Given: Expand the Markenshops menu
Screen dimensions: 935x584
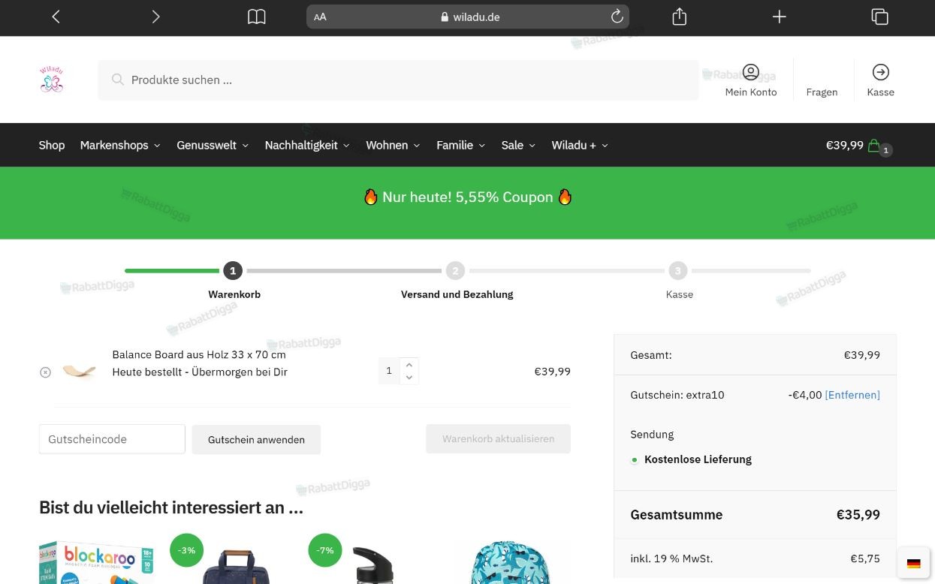Looking at the screenshot, I should point(120,145).
